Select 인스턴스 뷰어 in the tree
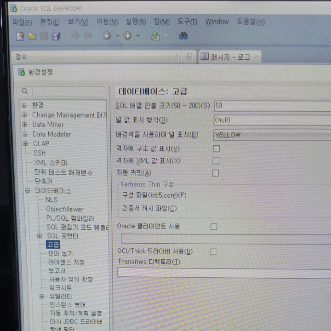The height and width of the screenshot is (331, 331). [x=67, y=305]
